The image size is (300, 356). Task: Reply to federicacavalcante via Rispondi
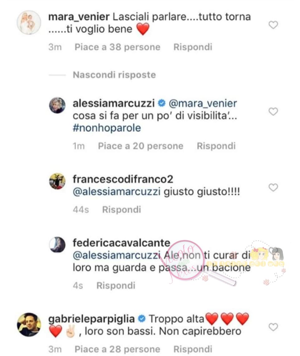coord(116,285)
